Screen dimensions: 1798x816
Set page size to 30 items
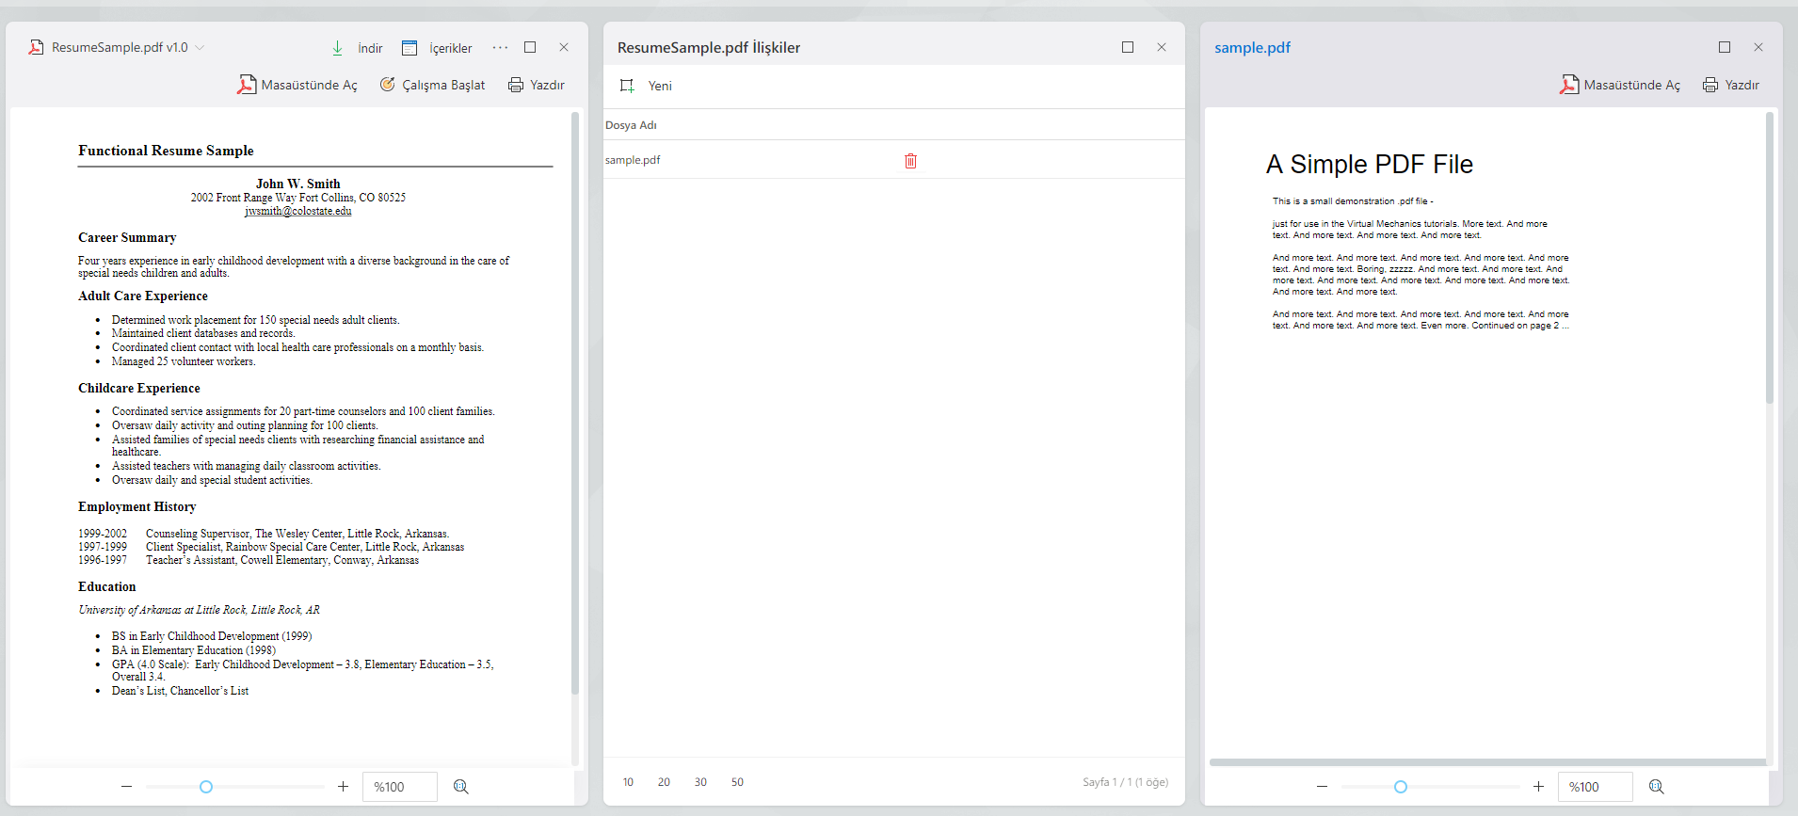[700, 782]
